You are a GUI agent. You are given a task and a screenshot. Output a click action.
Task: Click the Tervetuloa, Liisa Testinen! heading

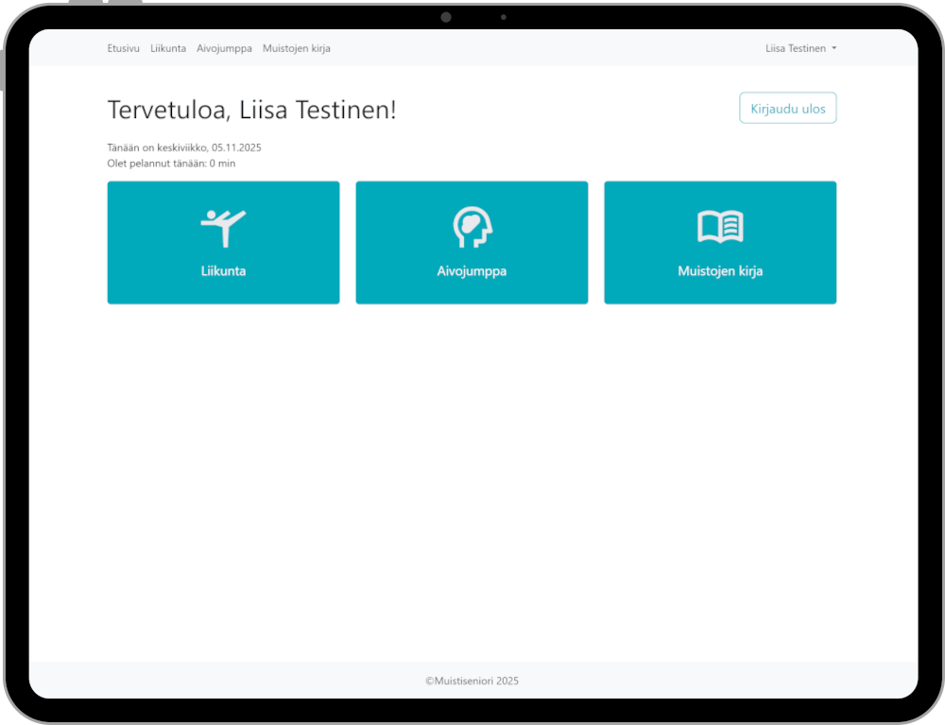(252, 110)
